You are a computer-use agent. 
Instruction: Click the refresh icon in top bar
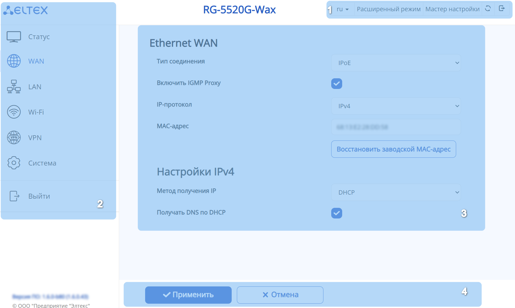coord(488,9)
